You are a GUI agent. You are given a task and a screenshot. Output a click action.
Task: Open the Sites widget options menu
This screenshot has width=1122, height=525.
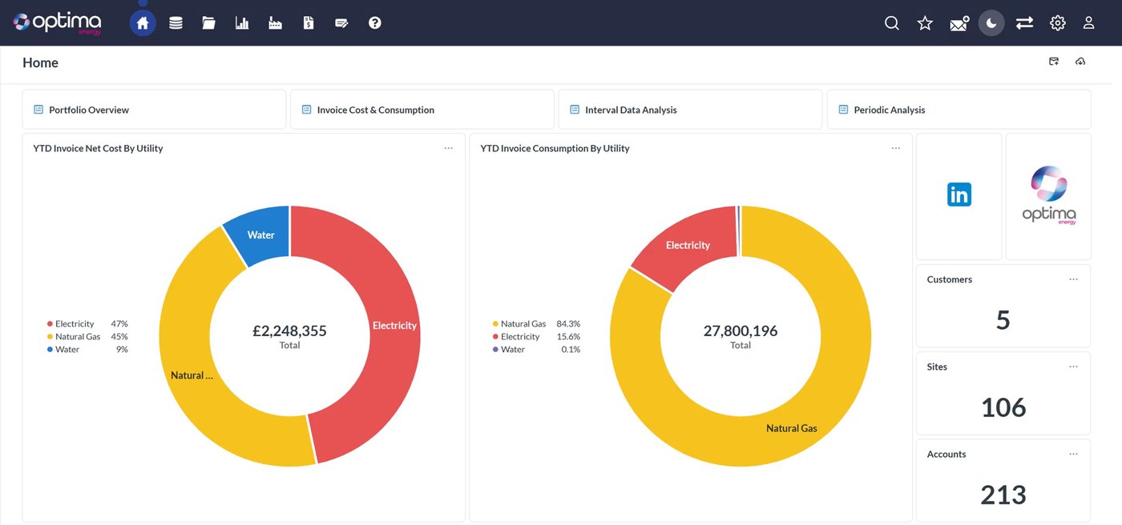point(1074,367)
